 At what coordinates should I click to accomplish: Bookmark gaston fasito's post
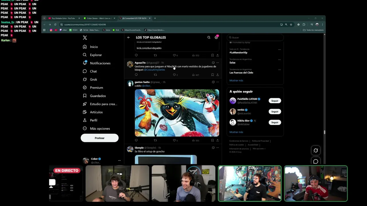tap(212, 140)
